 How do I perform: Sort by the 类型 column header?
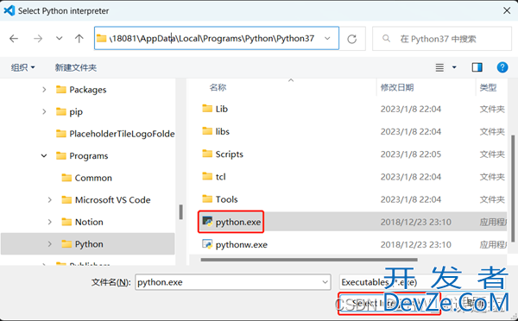489,87
